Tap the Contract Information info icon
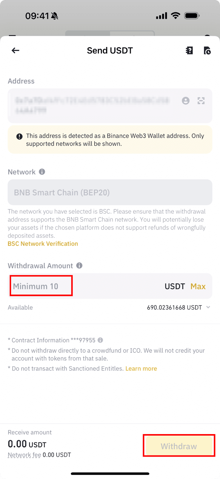 (101, 340)
